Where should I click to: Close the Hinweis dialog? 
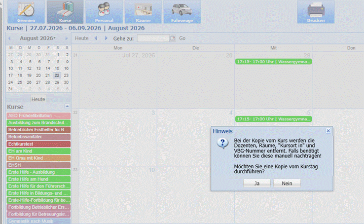point(328,131)
